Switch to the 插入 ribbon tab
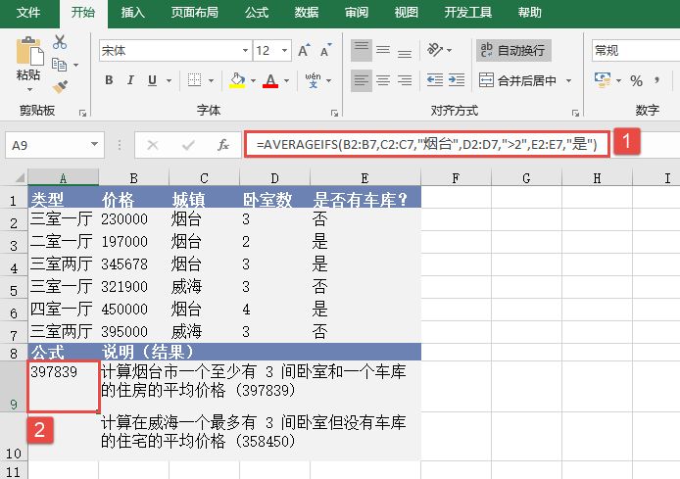 pos(133,13)
